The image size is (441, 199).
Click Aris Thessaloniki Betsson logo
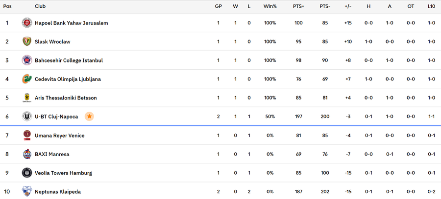point(27,98)
